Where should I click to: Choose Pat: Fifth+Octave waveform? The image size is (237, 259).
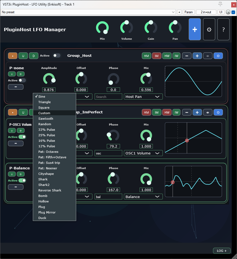pos(55,157)
